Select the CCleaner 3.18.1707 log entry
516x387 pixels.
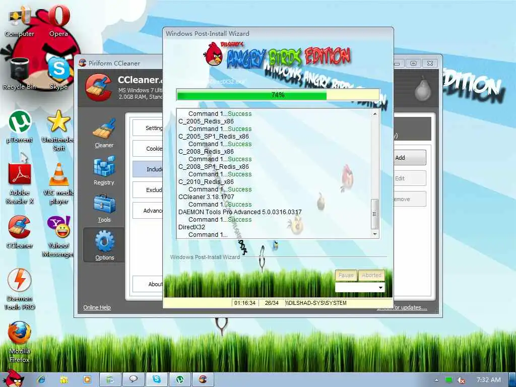pos(206,197)
